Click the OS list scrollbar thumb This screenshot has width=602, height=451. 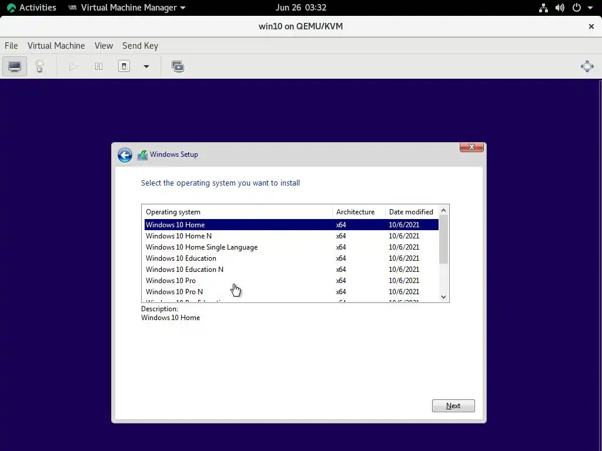pos(443,240)
